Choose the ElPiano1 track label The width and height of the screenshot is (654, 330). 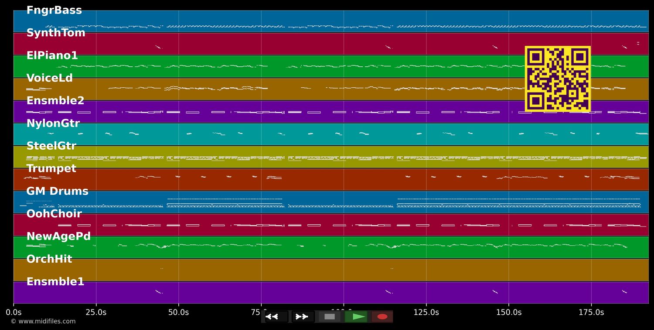(52, 56)
